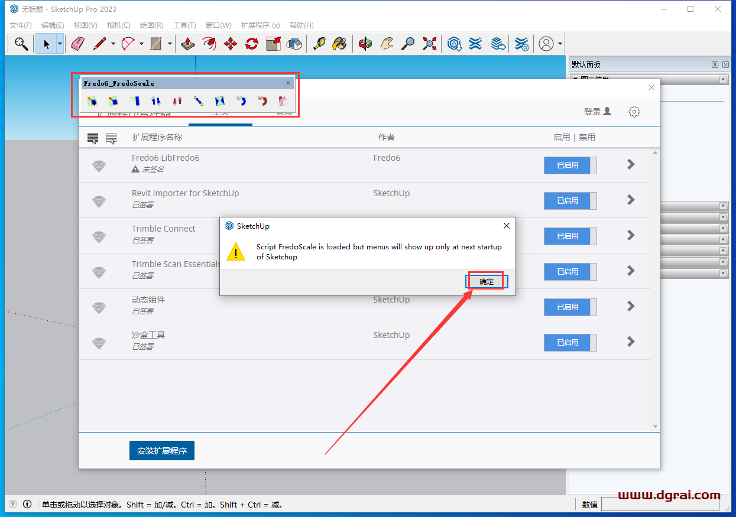Click the first FredoScale box scaling icon

92,101
